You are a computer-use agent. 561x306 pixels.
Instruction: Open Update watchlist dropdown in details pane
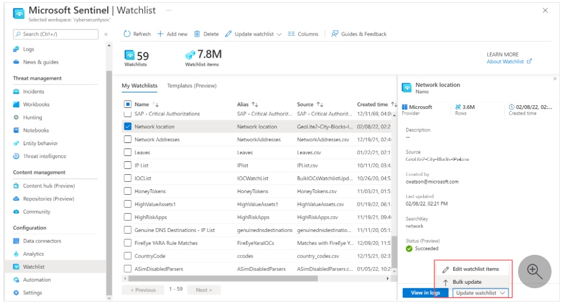click(x=481, y=293)
